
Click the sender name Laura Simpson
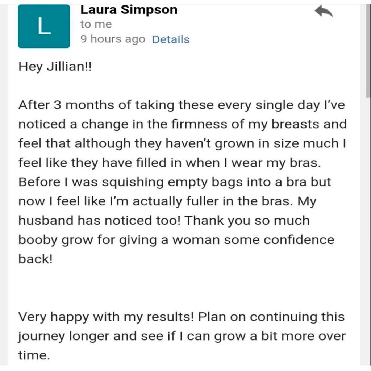click(x=129, y=10)
